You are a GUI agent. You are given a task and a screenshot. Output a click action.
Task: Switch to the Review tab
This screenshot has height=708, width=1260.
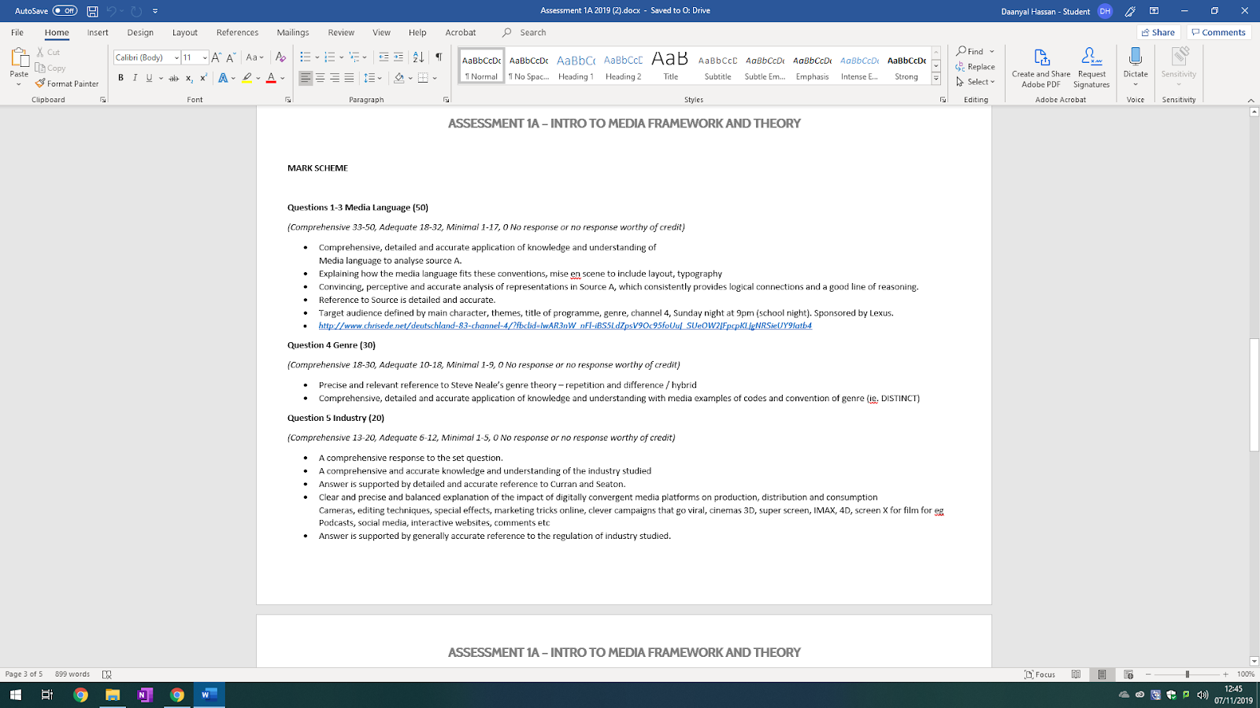coord(341,32)
